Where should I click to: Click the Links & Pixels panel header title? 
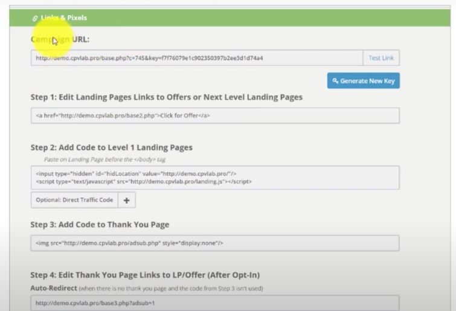click(x=63, y=18)
